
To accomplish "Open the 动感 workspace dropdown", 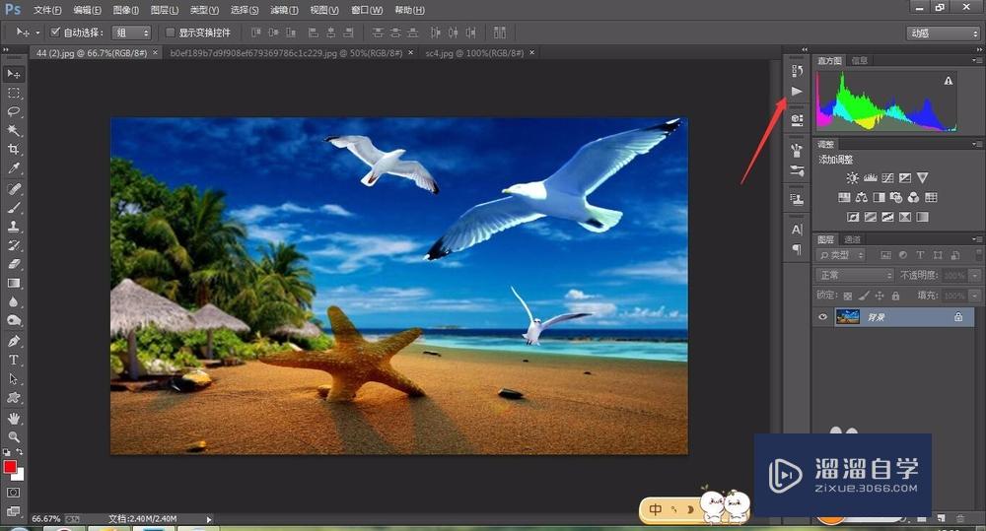I will coord(944,33).
